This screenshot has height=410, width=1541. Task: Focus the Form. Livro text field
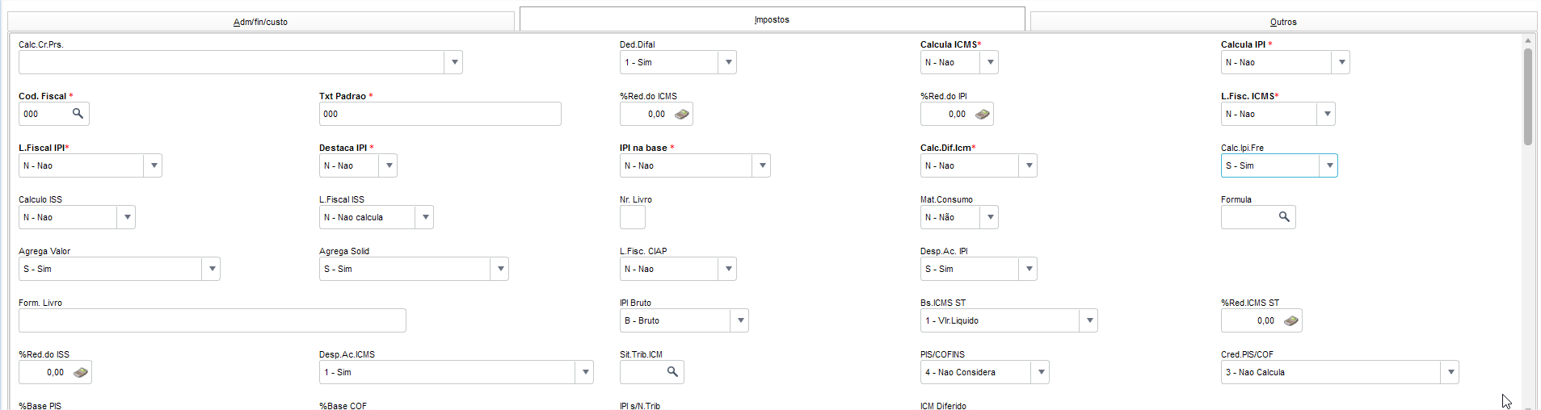click(x=212, y=320)
